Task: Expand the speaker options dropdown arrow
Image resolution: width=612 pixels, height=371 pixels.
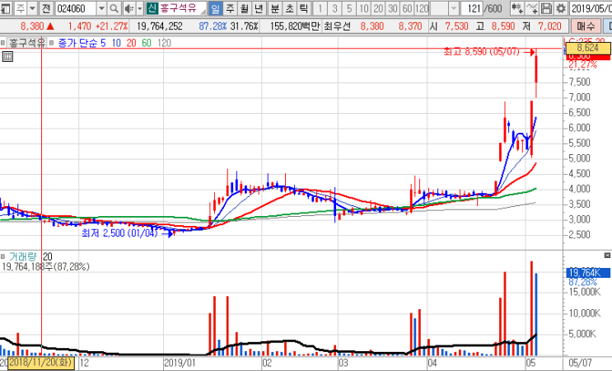Action: [x=140, y=7]
